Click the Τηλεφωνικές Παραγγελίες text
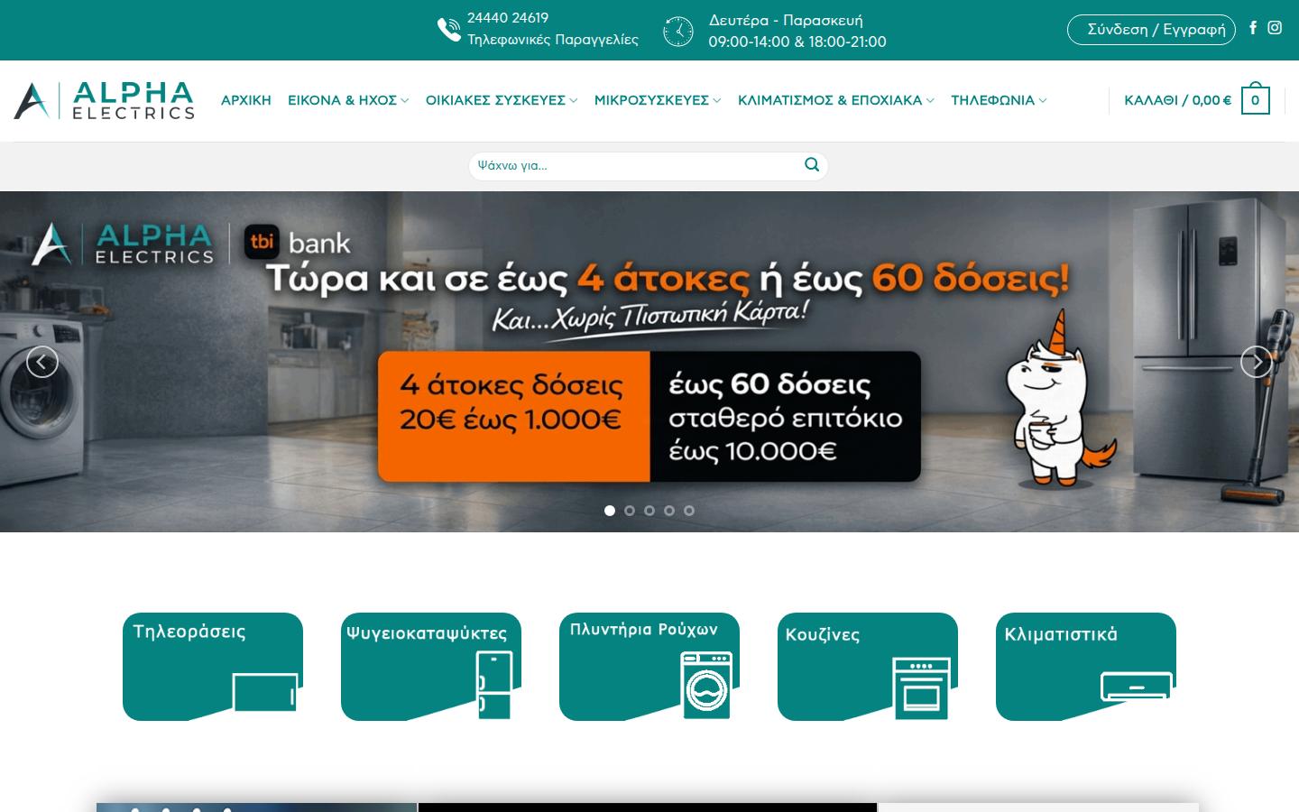Image resolution: width=1299 pixels, height=812 pixels. click(x=553, y=40)
